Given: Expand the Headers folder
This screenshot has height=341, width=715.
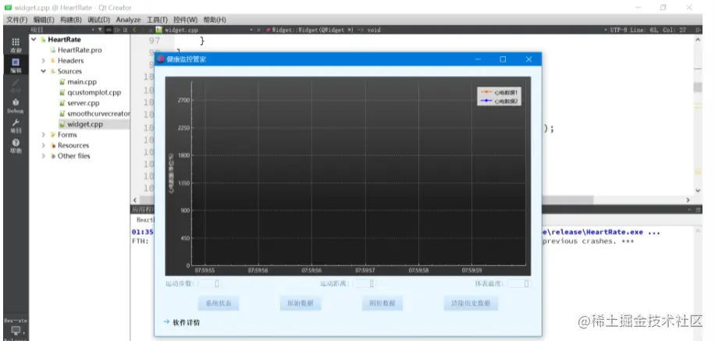Looking at the screenshot, I should pos(43,61).
